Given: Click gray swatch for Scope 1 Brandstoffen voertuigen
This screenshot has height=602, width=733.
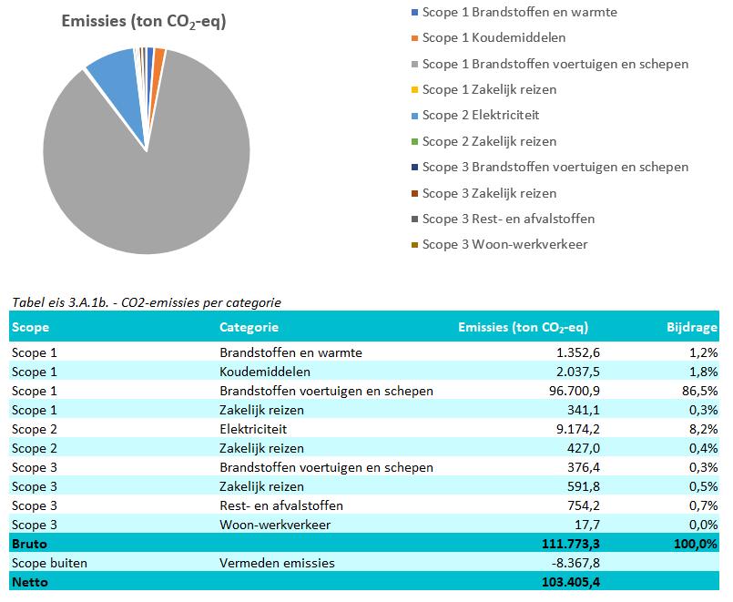Looking at the screenshot, I should tap(414, 64).
